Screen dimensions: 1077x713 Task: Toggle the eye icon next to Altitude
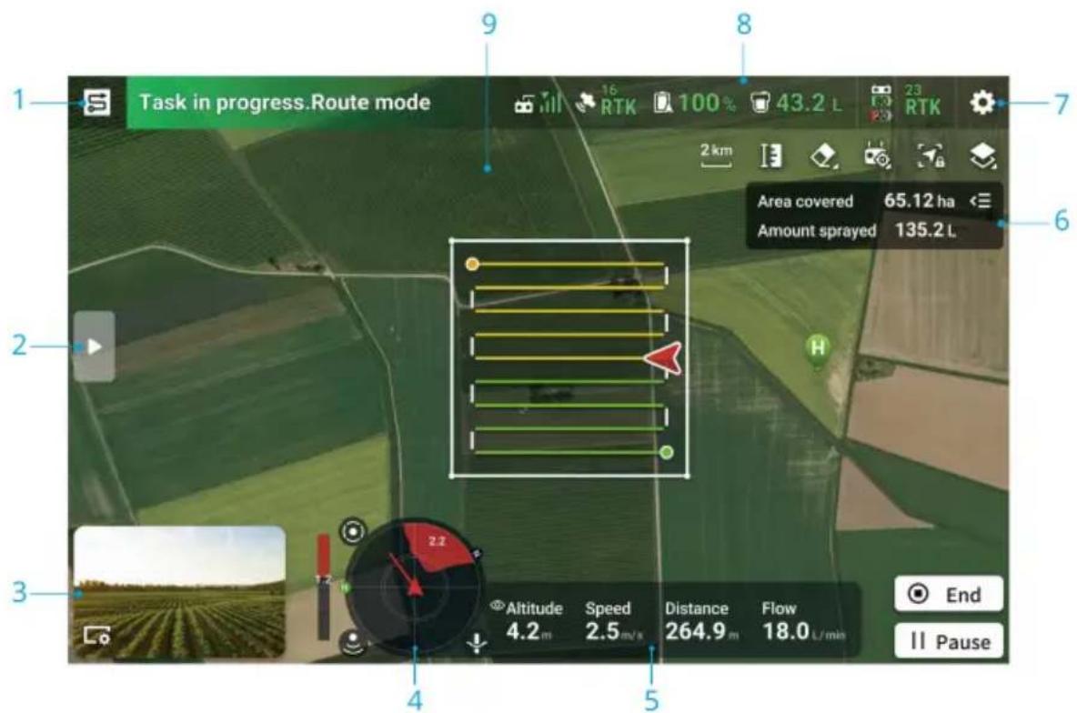[498, 606]
